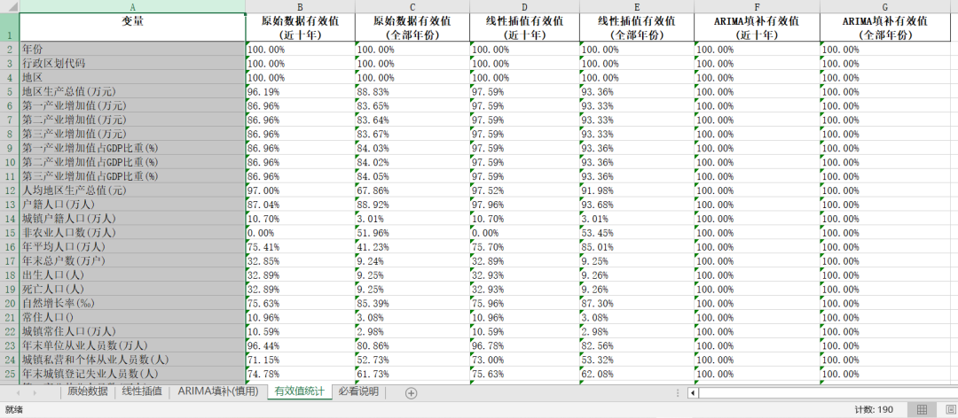Select the 年份 cell
Viewport: 958px width, 418px height.
132,50
